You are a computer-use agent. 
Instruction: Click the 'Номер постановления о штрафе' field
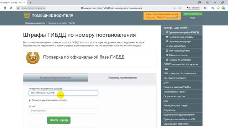(x=63, y=93)
